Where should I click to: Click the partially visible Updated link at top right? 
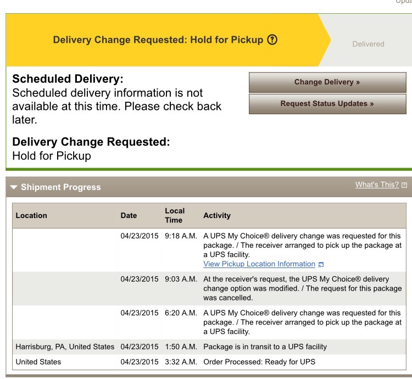coord(404,2)
